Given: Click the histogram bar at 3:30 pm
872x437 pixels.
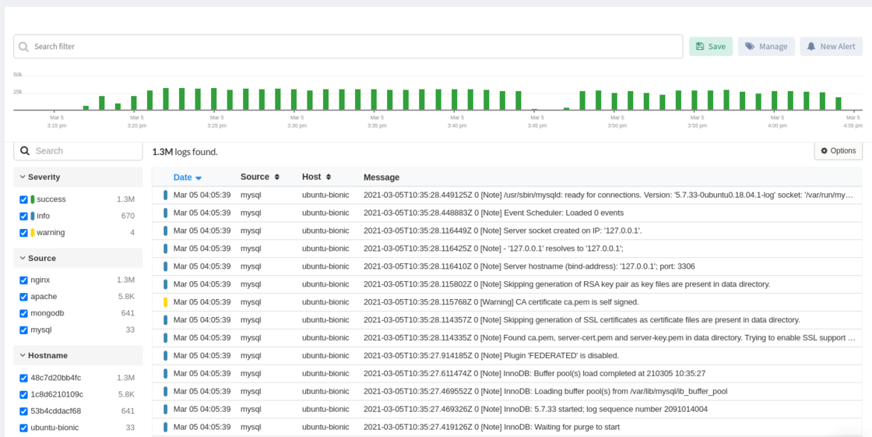Looking at the screenshot, I should tap(294, 99).
